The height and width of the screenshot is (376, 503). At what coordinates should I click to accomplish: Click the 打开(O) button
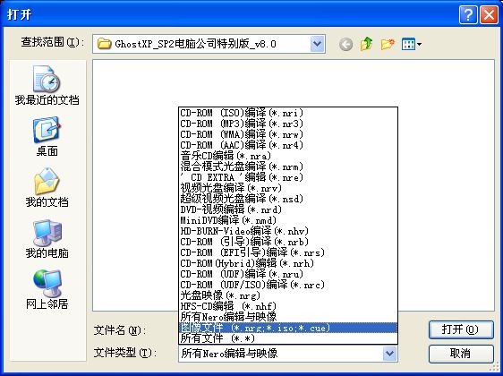pyautogui.click(x=461, y=329)
